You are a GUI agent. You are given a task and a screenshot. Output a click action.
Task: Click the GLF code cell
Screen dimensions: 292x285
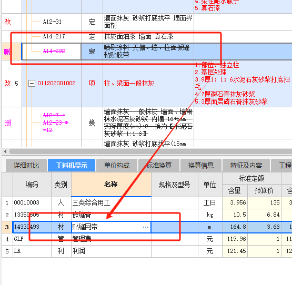coord(32,239)
